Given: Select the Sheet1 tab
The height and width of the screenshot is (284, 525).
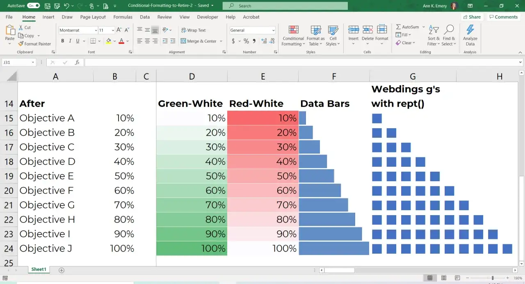Looking at the screenshot, I should (39, 269).
